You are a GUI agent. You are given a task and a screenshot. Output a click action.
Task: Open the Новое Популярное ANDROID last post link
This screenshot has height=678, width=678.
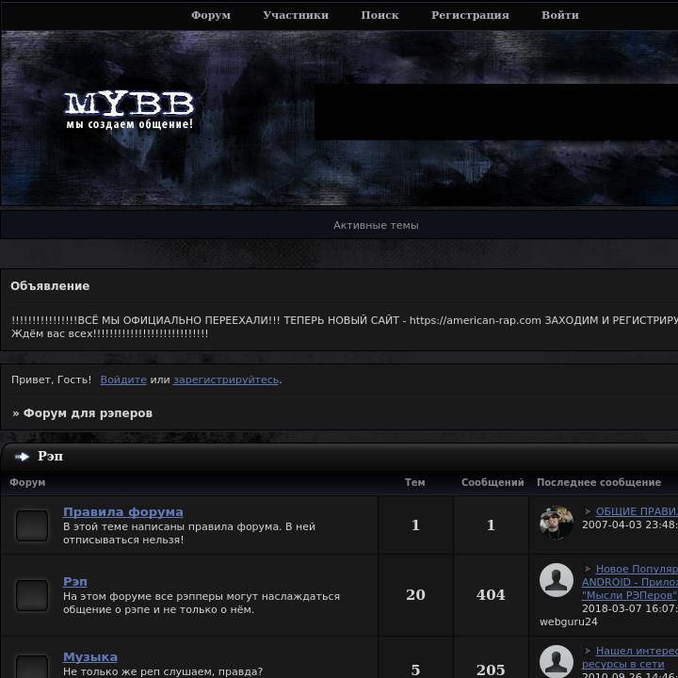click(x=630, y=582)
